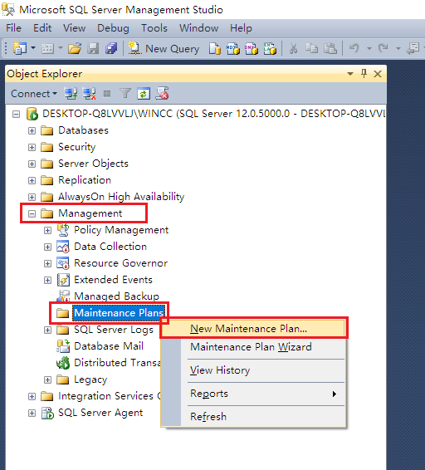Open the Object Explorer window position dropdown arrow
Screen dimensions: 425x470
[x=350, y=73]
